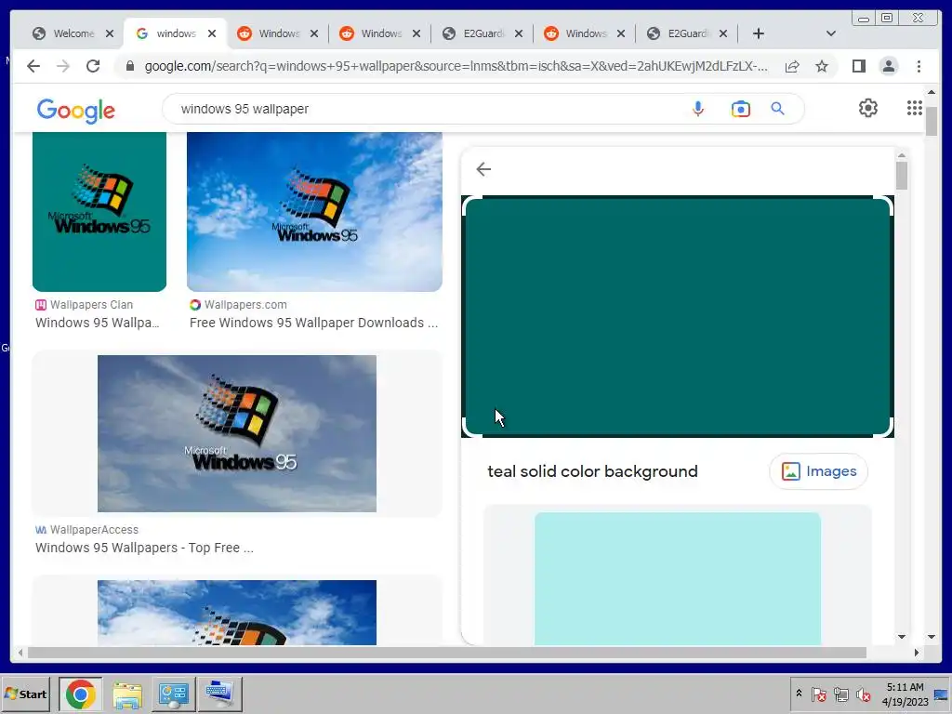The height and width of the screenshot is (714, 952).
Task: Select WallpaperAccess gray sky thumbnail
Action: 237,433
